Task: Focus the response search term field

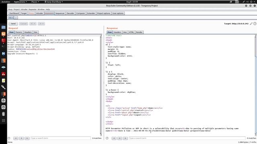Action: (187, 138)
